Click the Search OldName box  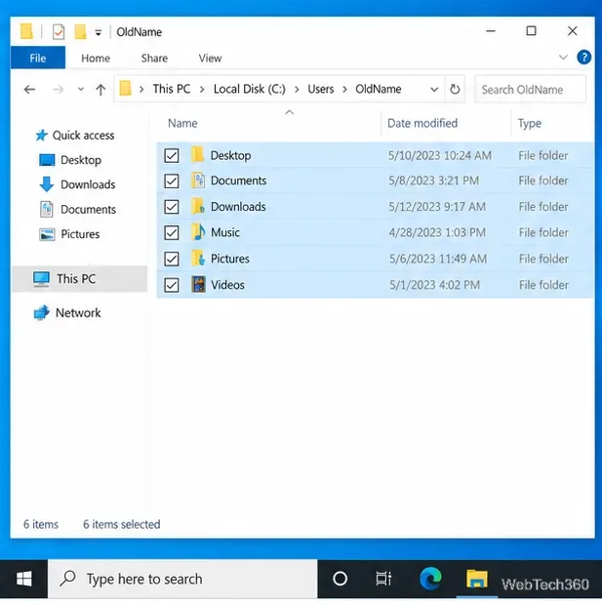(530, 90)
